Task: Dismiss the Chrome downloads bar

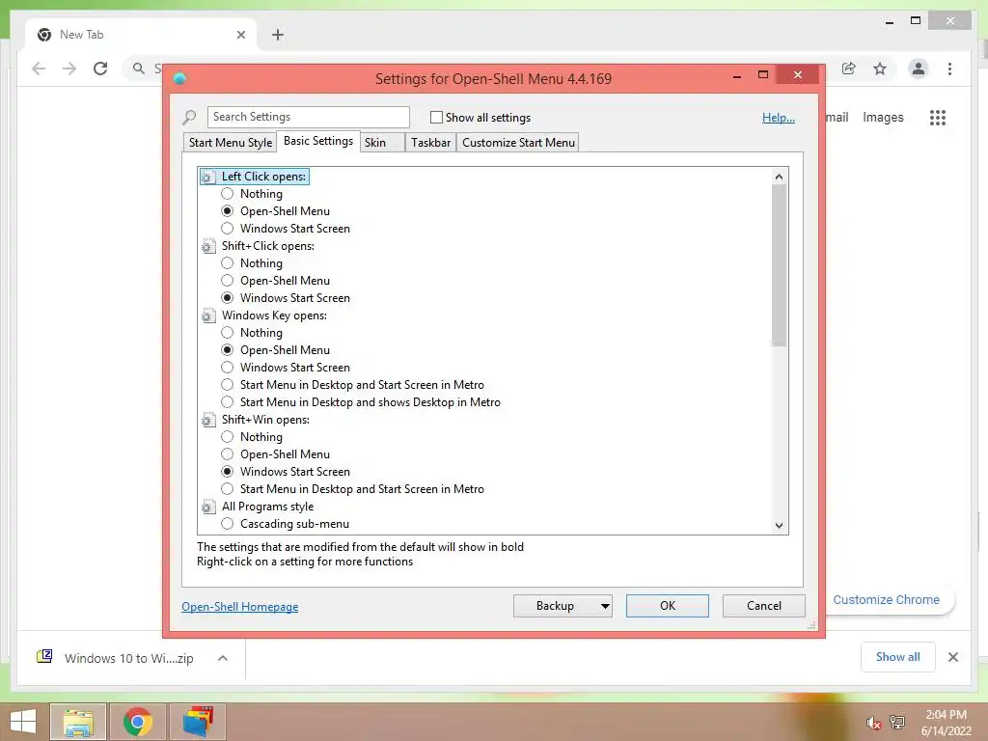Action: pyautogui.click(x=952, y=657)
